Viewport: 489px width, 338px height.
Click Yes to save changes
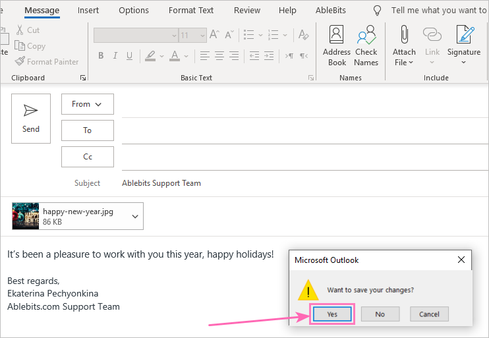[x=332, y=314]
